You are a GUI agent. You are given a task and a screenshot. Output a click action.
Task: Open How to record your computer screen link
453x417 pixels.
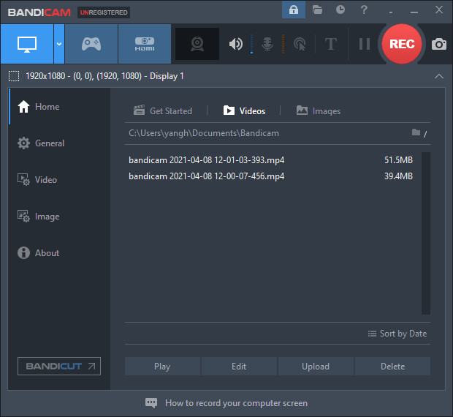pyautogui.click(x=236, y=403)
